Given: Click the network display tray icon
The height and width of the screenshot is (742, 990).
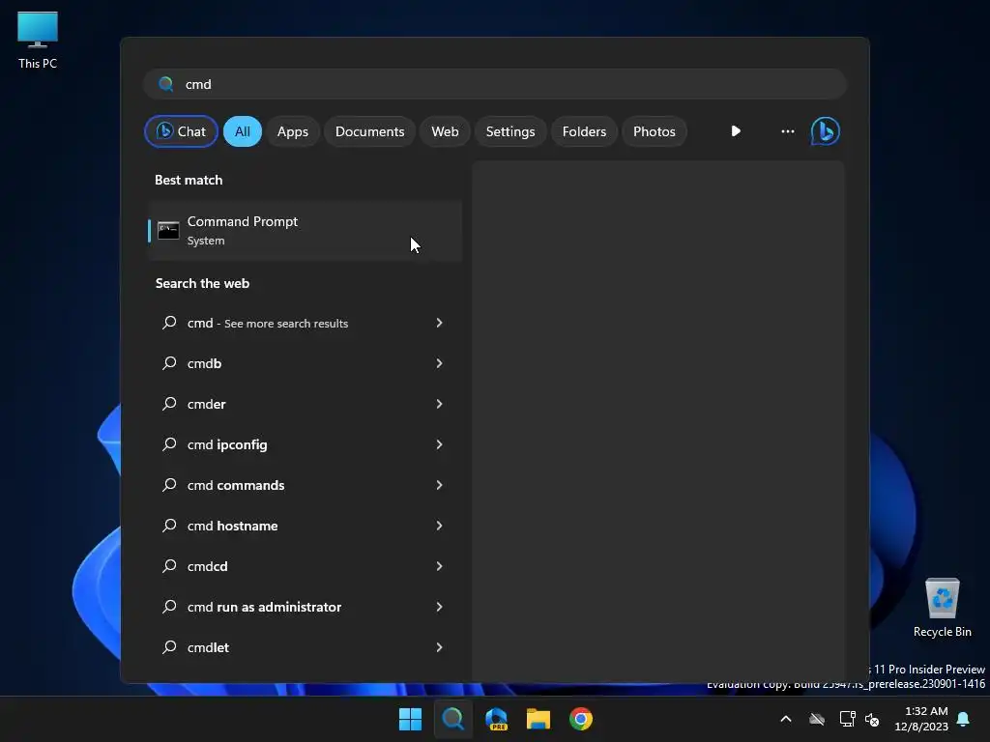Looking at the screenshot, I should tap(847, 719).
